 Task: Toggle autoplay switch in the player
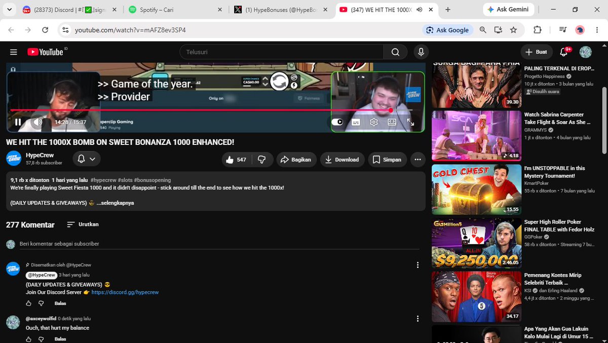(337, 122)
